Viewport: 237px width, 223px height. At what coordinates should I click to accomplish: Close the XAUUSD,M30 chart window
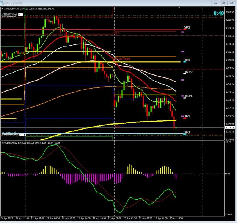pos(231,3)
